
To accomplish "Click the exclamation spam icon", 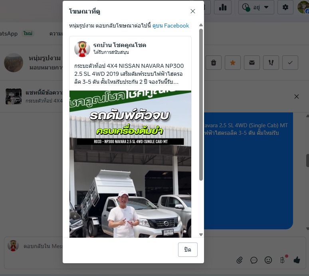I will (x=271, y=63).
